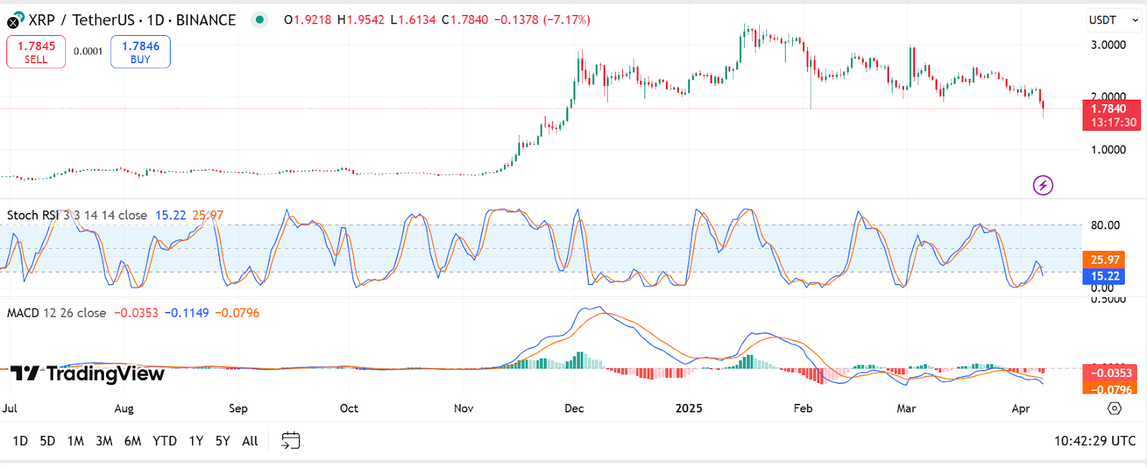1147x469 pixels.
Task: Click the Dec time axis label
Action: tap(574, 408)
